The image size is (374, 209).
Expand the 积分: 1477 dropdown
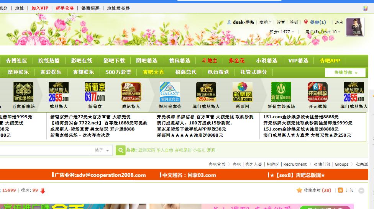click(282, 32)
